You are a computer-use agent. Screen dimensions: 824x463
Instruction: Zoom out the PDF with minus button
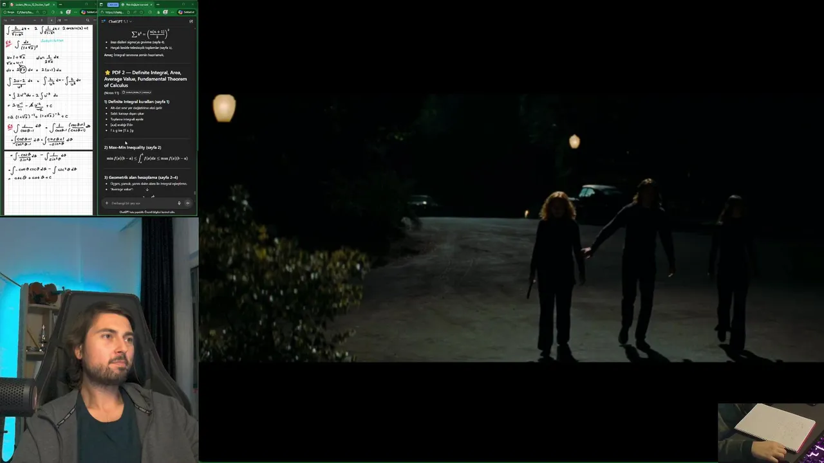point(35,20)
